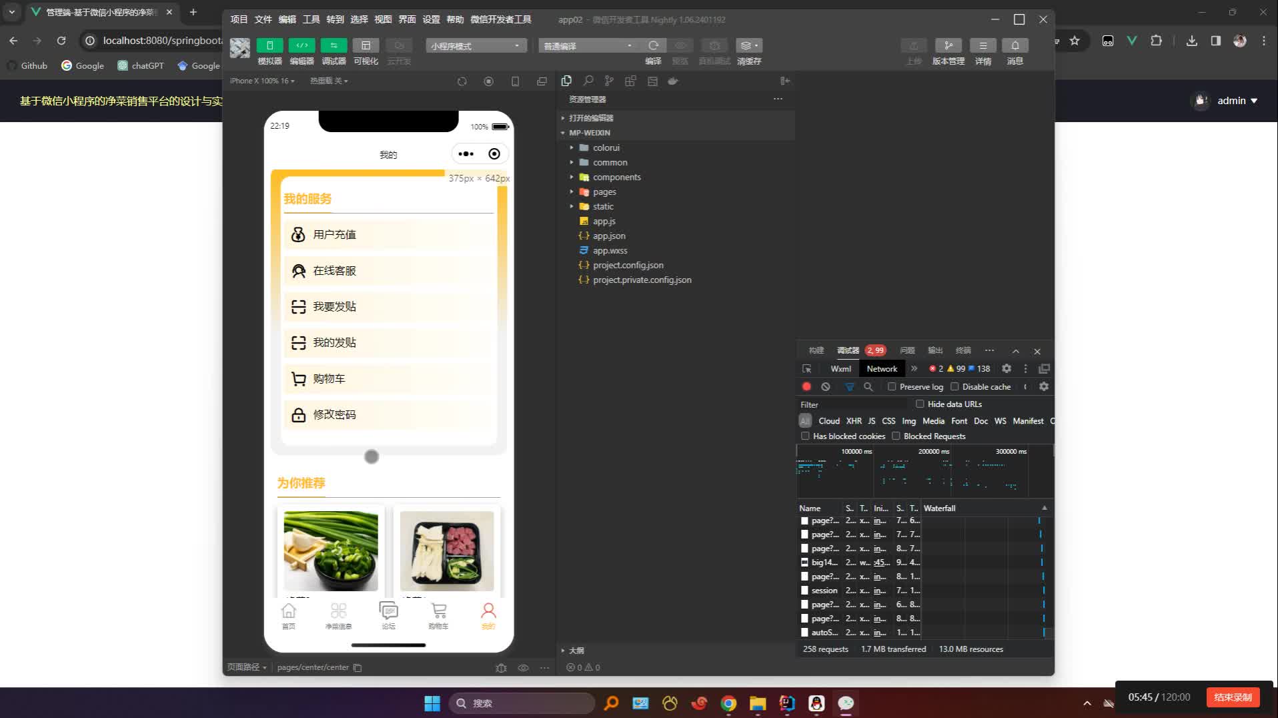Image resolution: width=1278 pixels, height=718 pixels.
Task: Click the simulator refresh icon
Action: [462, 81]
